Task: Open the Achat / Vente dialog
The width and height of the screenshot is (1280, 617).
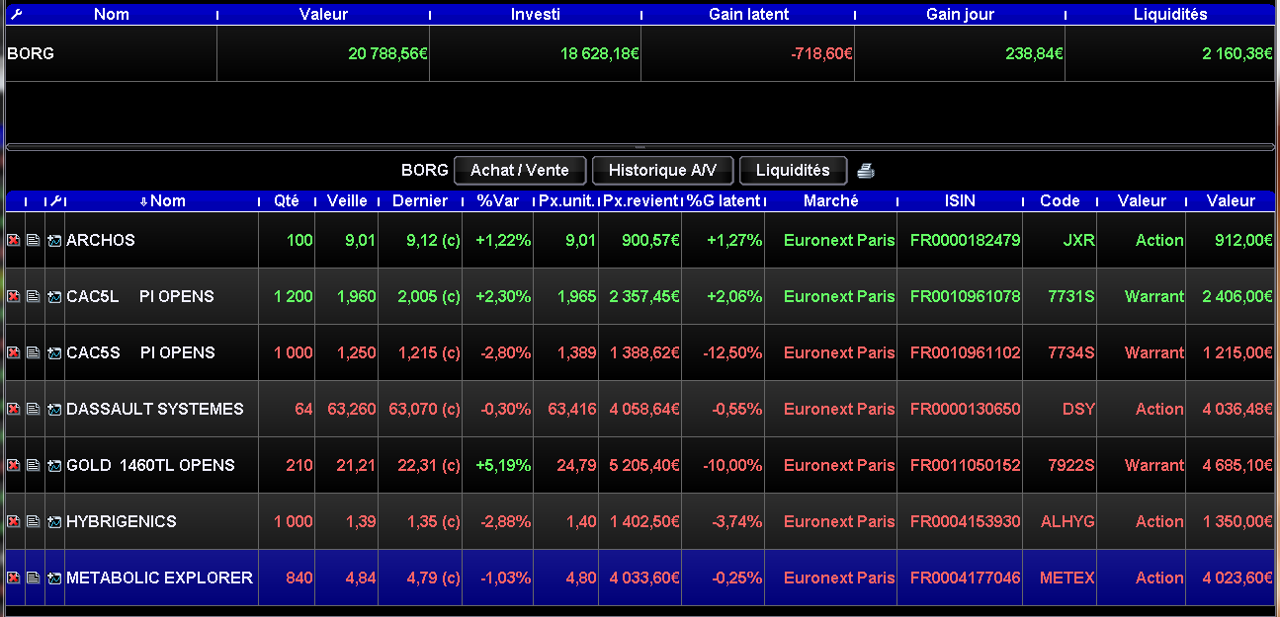Action: (x=520, y=170)
